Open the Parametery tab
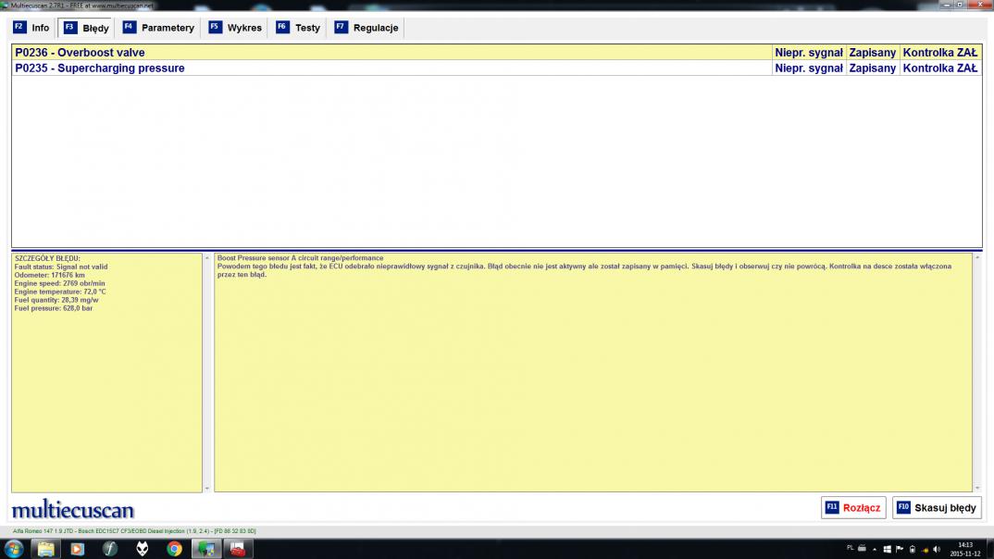994x559 pixels. coord(158,28)
